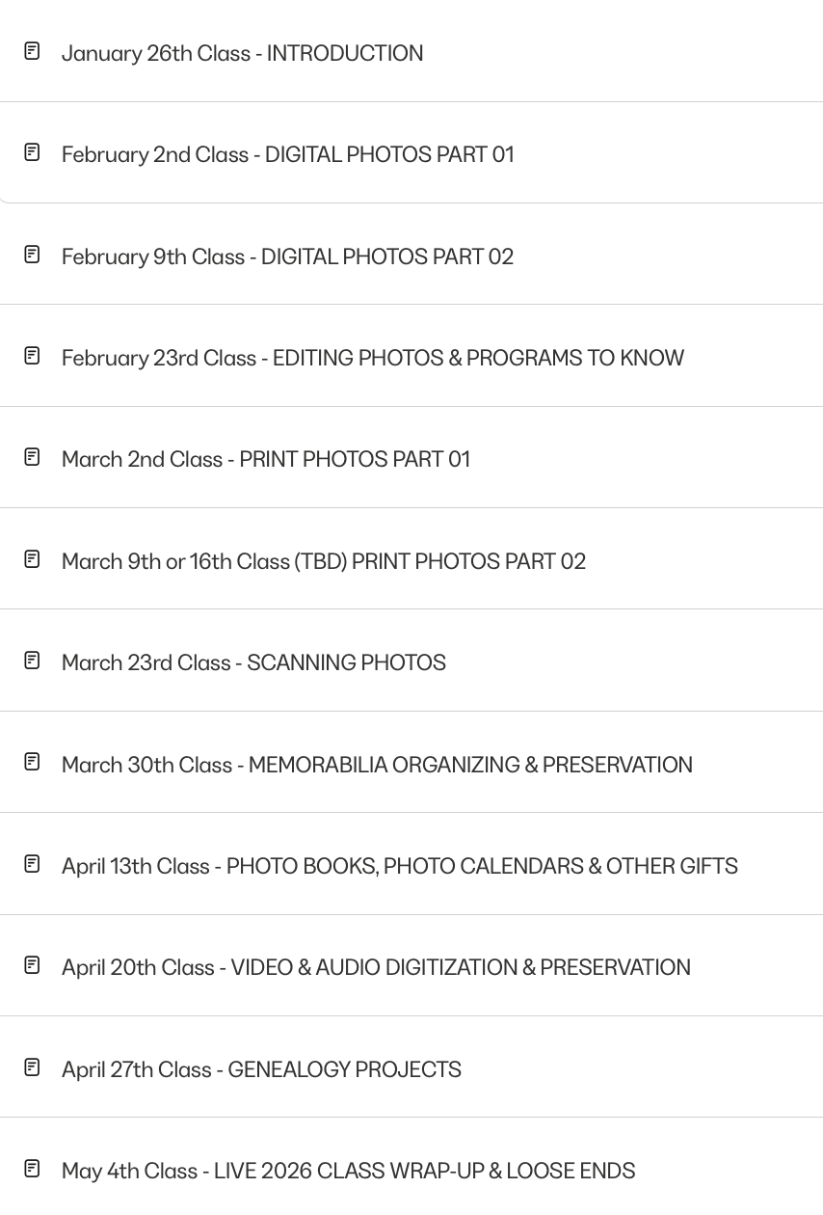Click the document icon for April 27th Genealogy Projects
The height and width of the screenshot is (1215, 823).
(32, 1067)
